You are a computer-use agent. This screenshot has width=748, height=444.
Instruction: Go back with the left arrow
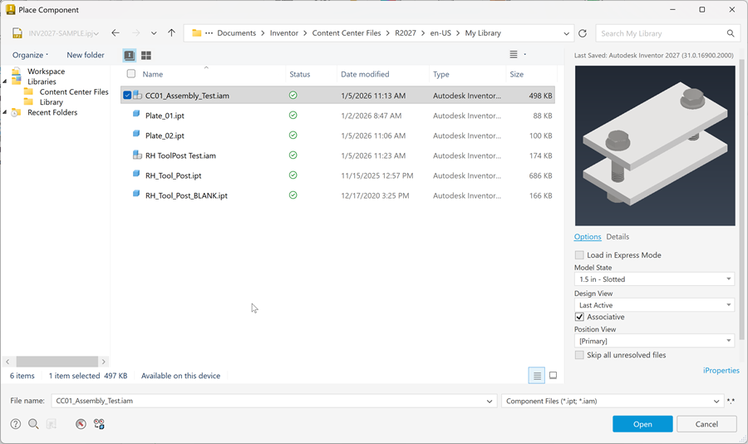[x=116, y=33]
